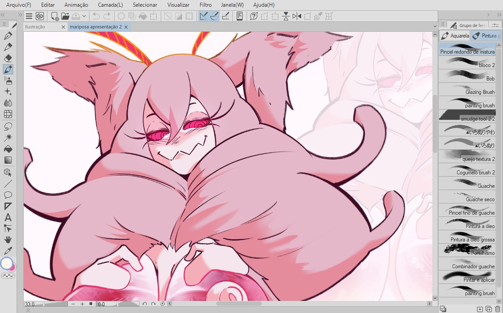The width and height of the screenshot is (503, 313).
Task: Select the Pencil tool
Action: click(x=8, y=47)
